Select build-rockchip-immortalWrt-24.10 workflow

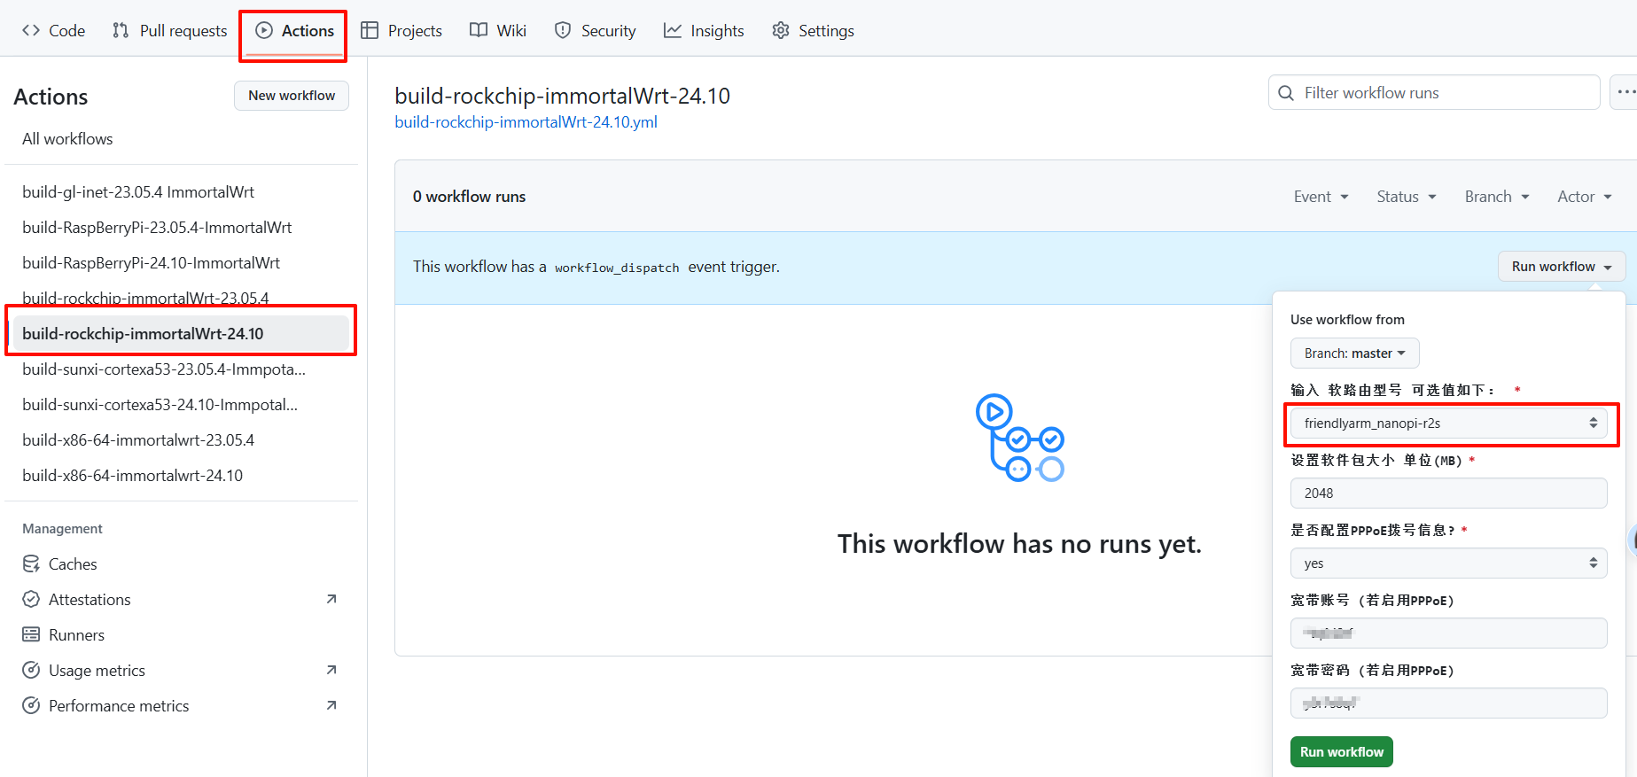[181, 333]
